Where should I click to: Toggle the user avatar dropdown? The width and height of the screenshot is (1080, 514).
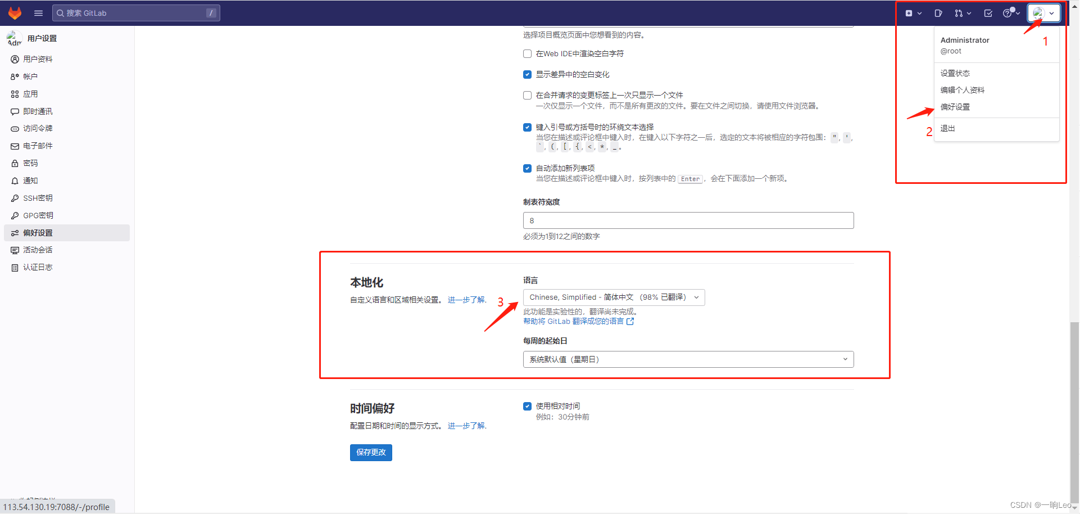[1043, 13]
